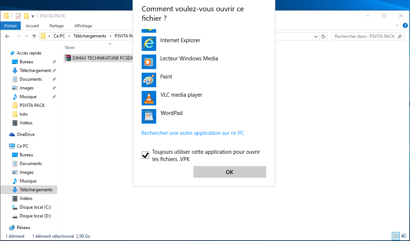Click Téléchargements in the address breadcrumb
Image resolution: width=410 pixels, height=241 pixels.
pos(90,36)
